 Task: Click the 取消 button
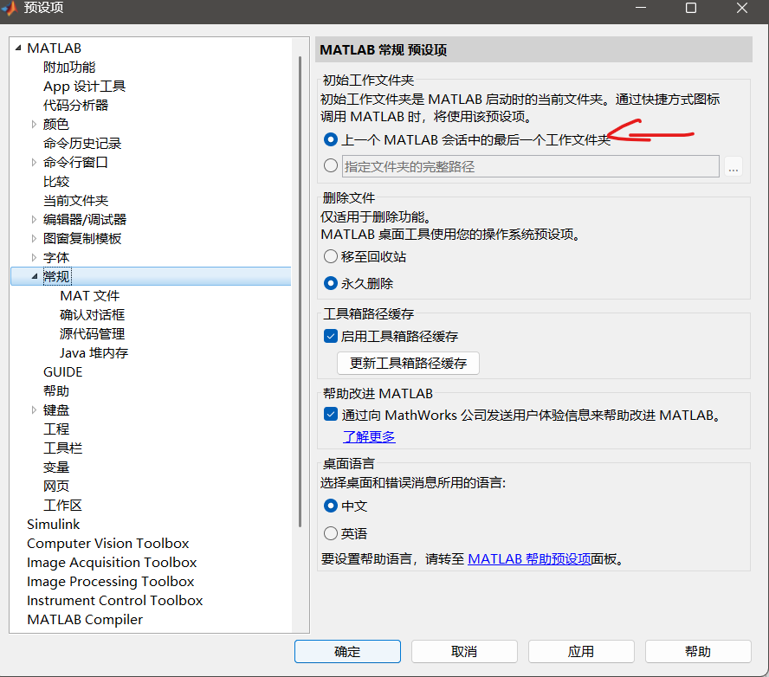(x=464, y=652)
